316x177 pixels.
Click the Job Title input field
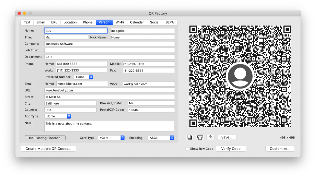pos(109,50)
